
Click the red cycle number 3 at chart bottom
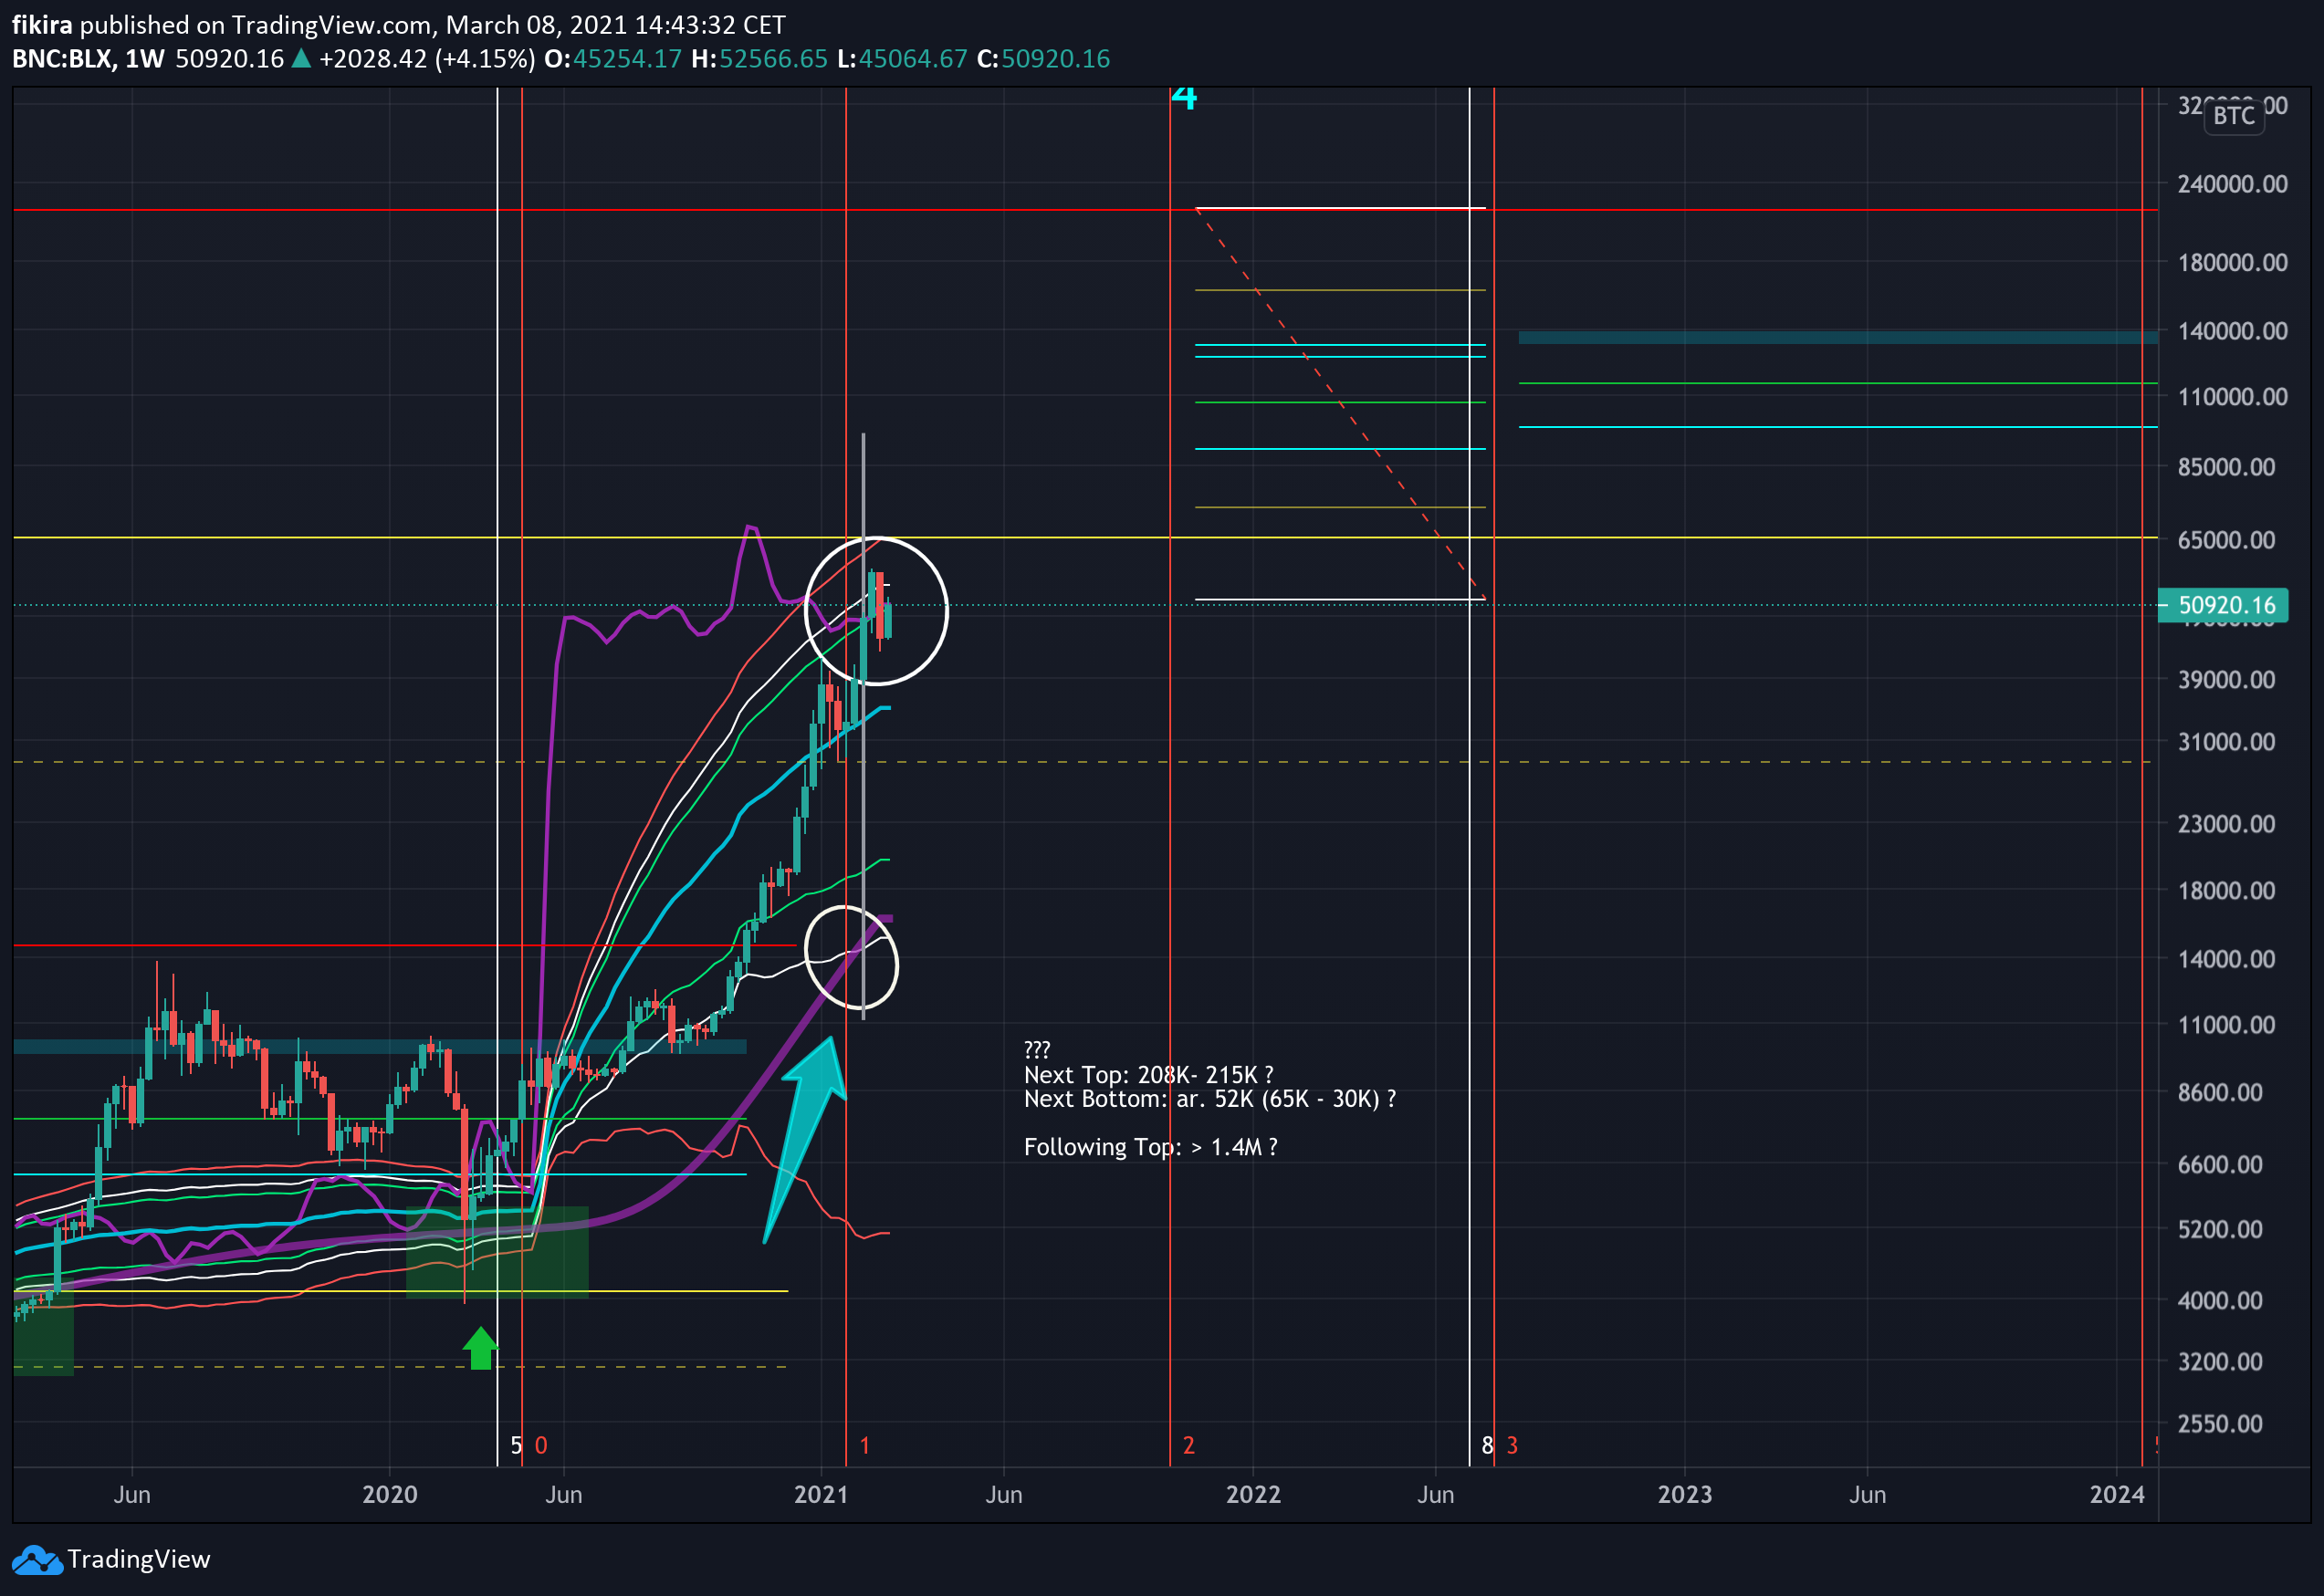coord(1512,1446)
